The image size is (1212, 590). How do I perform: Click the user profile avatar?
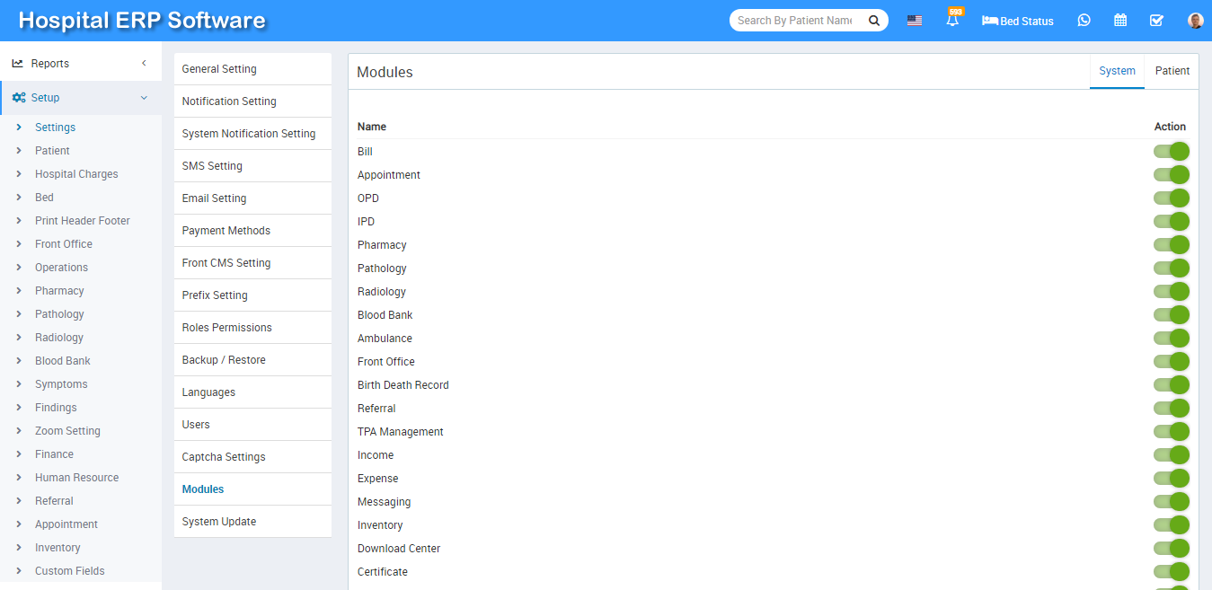tap(1195, 21)
